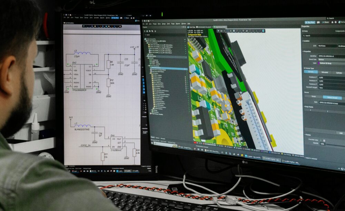The height and width of the screenshot is (211, 345).
Task: Click the place line icon in active bar
Action: coord(260,31)
